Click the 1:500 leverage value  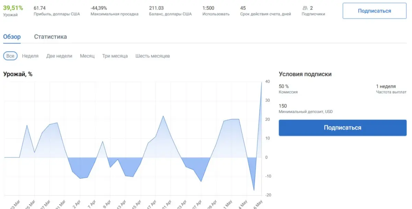[208, 8]
